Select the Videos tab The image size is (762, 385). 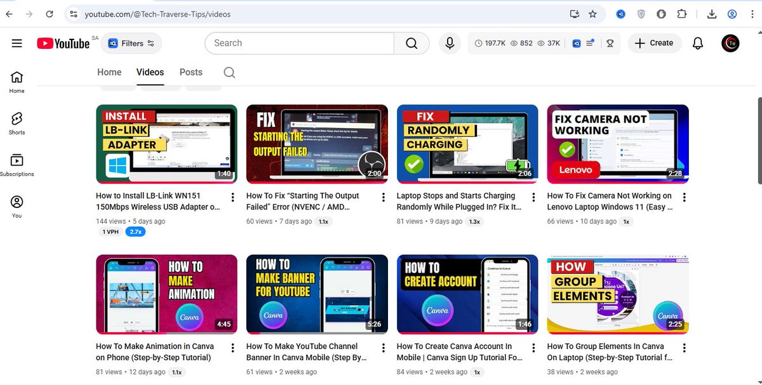tap(150, 72)
